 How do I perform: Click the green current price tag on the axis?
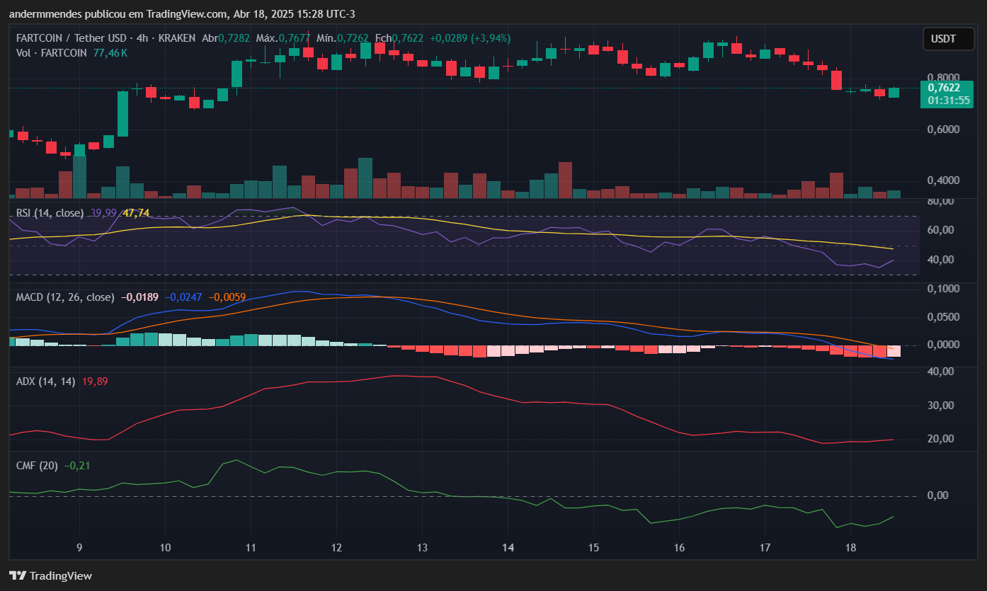947,93
